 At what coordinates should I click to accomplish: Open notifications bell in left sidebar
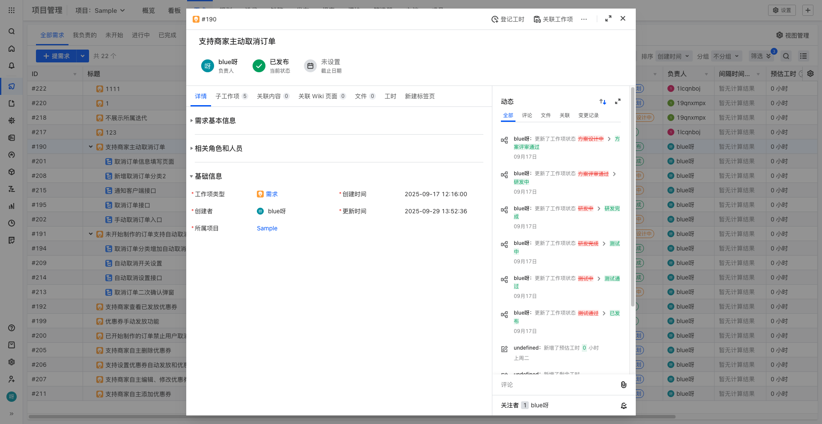pos(12,66)
